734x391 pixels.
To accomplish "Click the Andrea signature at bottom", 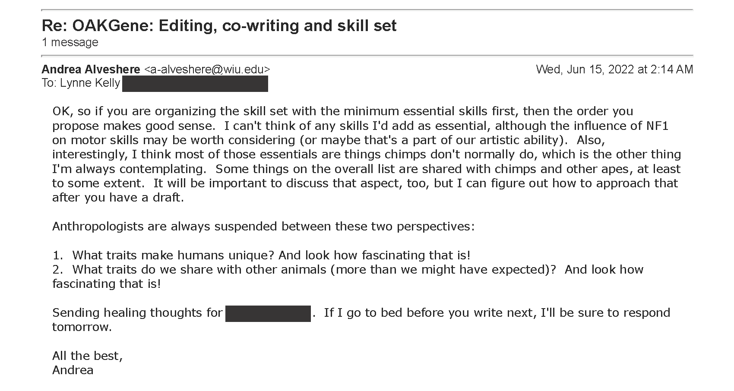I will pos(73,370).
